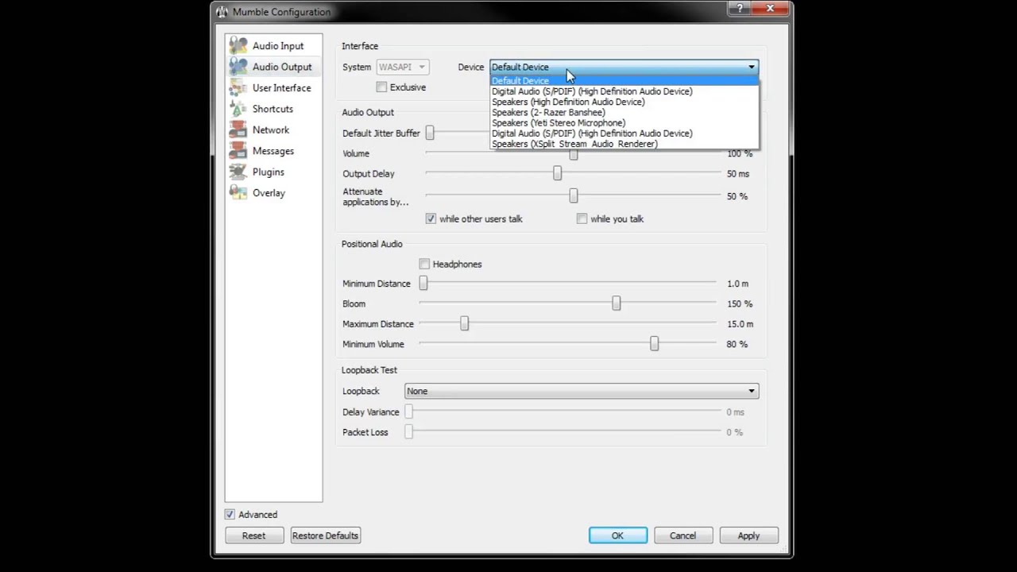Click the Shortcuts sidebar icon
The image size is (1017, 572).
238,109
